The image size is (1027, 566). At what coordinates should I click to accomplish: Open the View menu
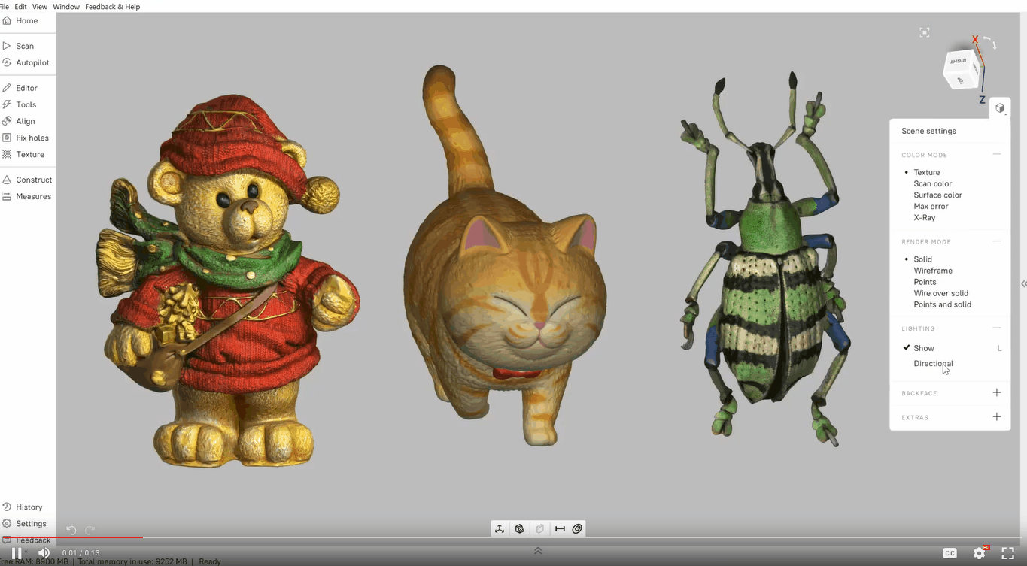(x=40, y=7)
